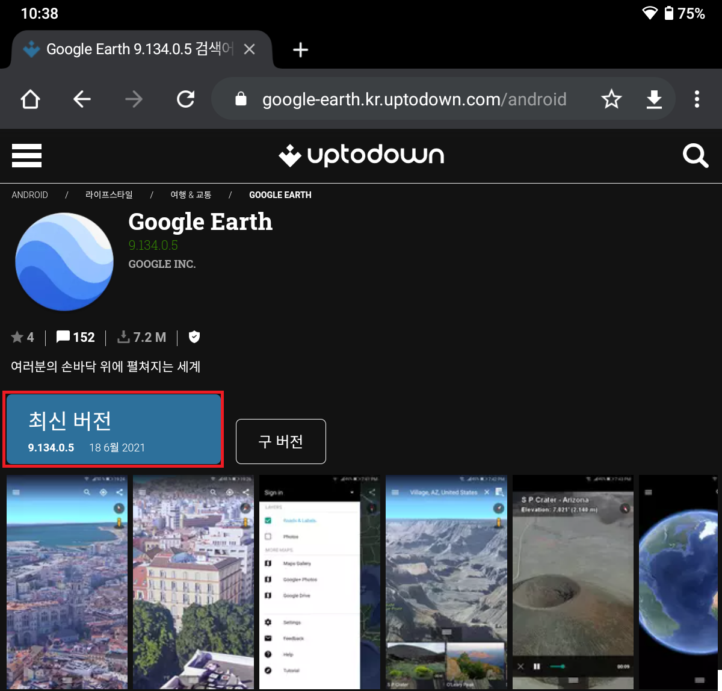722x691 pixels.
Task: Click the forward arrow in toolbar
Action: click(x=134, y=99)
